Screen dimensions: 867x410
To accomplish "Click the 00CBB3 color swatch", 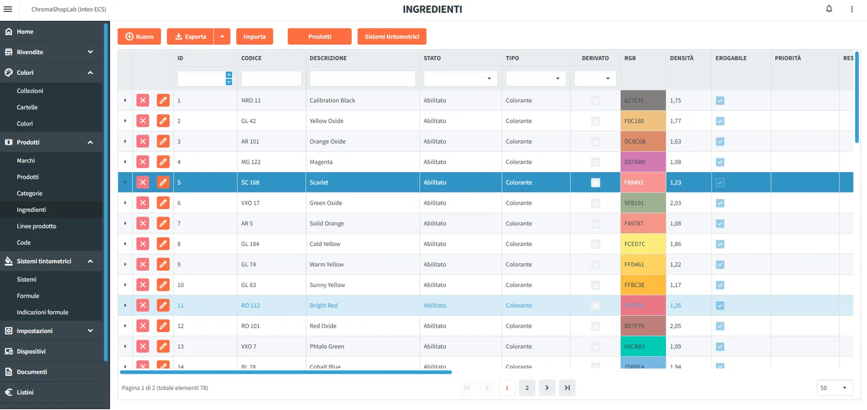I will click(x=643, y=346).
